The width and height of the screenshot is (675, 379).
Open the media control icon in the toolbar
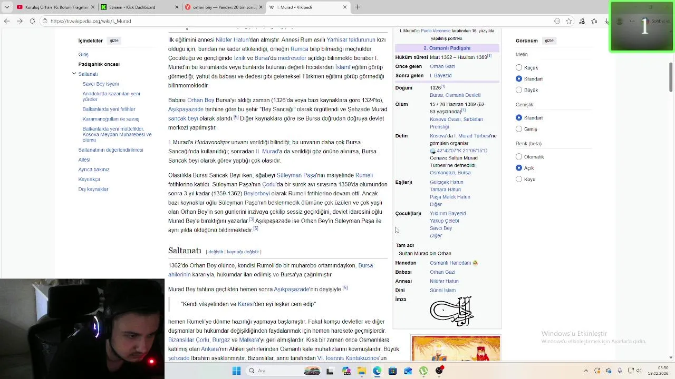click(582, 21)
